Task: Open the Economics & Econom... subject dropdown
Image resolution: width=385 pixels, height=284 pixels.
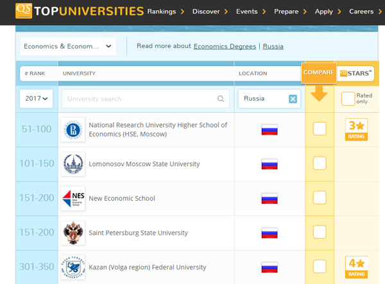Action: point(68,46)
